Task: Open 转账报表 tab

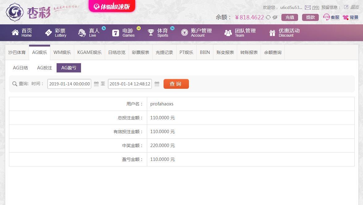Action: (249, 52)
